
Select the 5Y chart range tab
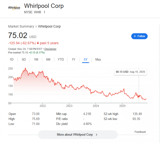pyautogui.click(x=85, y=59)
